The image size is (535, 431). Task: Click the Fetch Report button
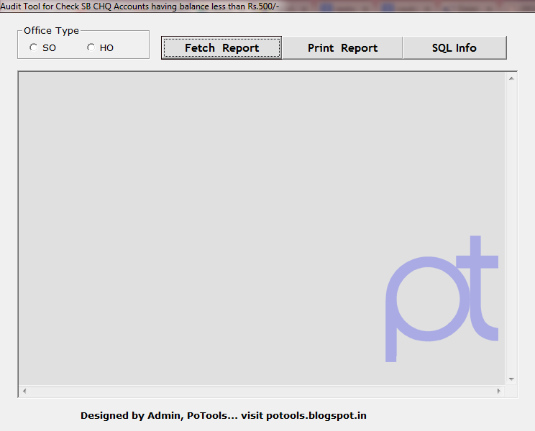221,47
